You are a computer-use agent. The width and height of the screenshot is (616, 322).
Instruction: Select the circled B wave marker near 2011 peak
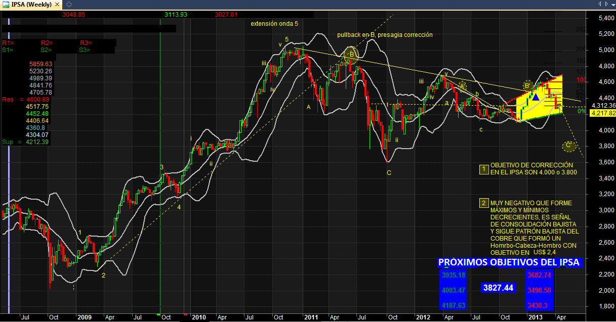351,54
